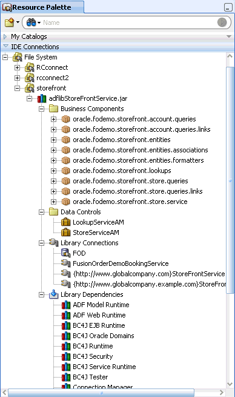Click the vertical scrollbar down arrow
Image resolution: width=235 pixels, height=397 pixels.
pos(230,384)
